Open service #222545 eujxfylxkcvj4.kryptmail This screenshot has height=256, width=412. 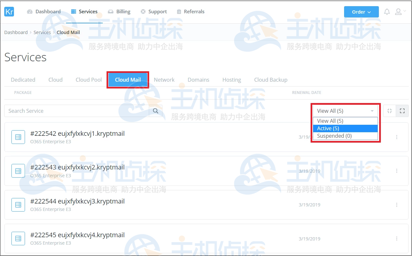pos(77,235)
